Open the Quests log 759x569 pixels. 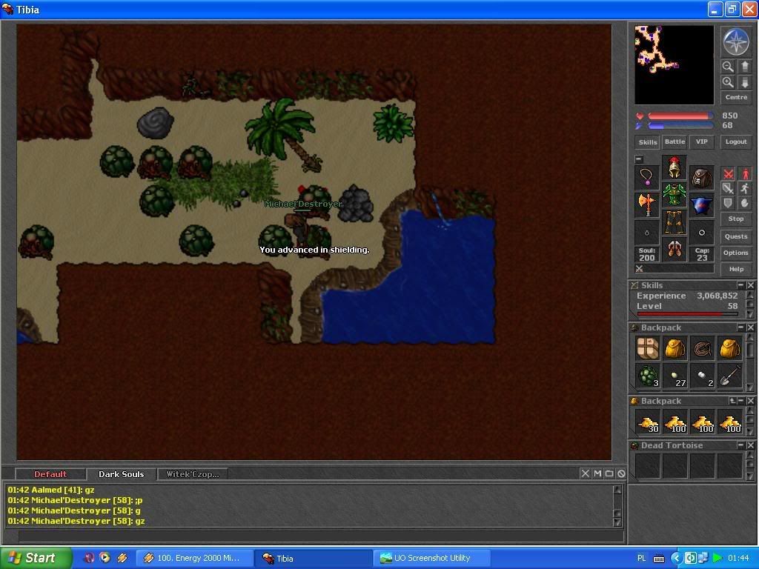[736, 236]
